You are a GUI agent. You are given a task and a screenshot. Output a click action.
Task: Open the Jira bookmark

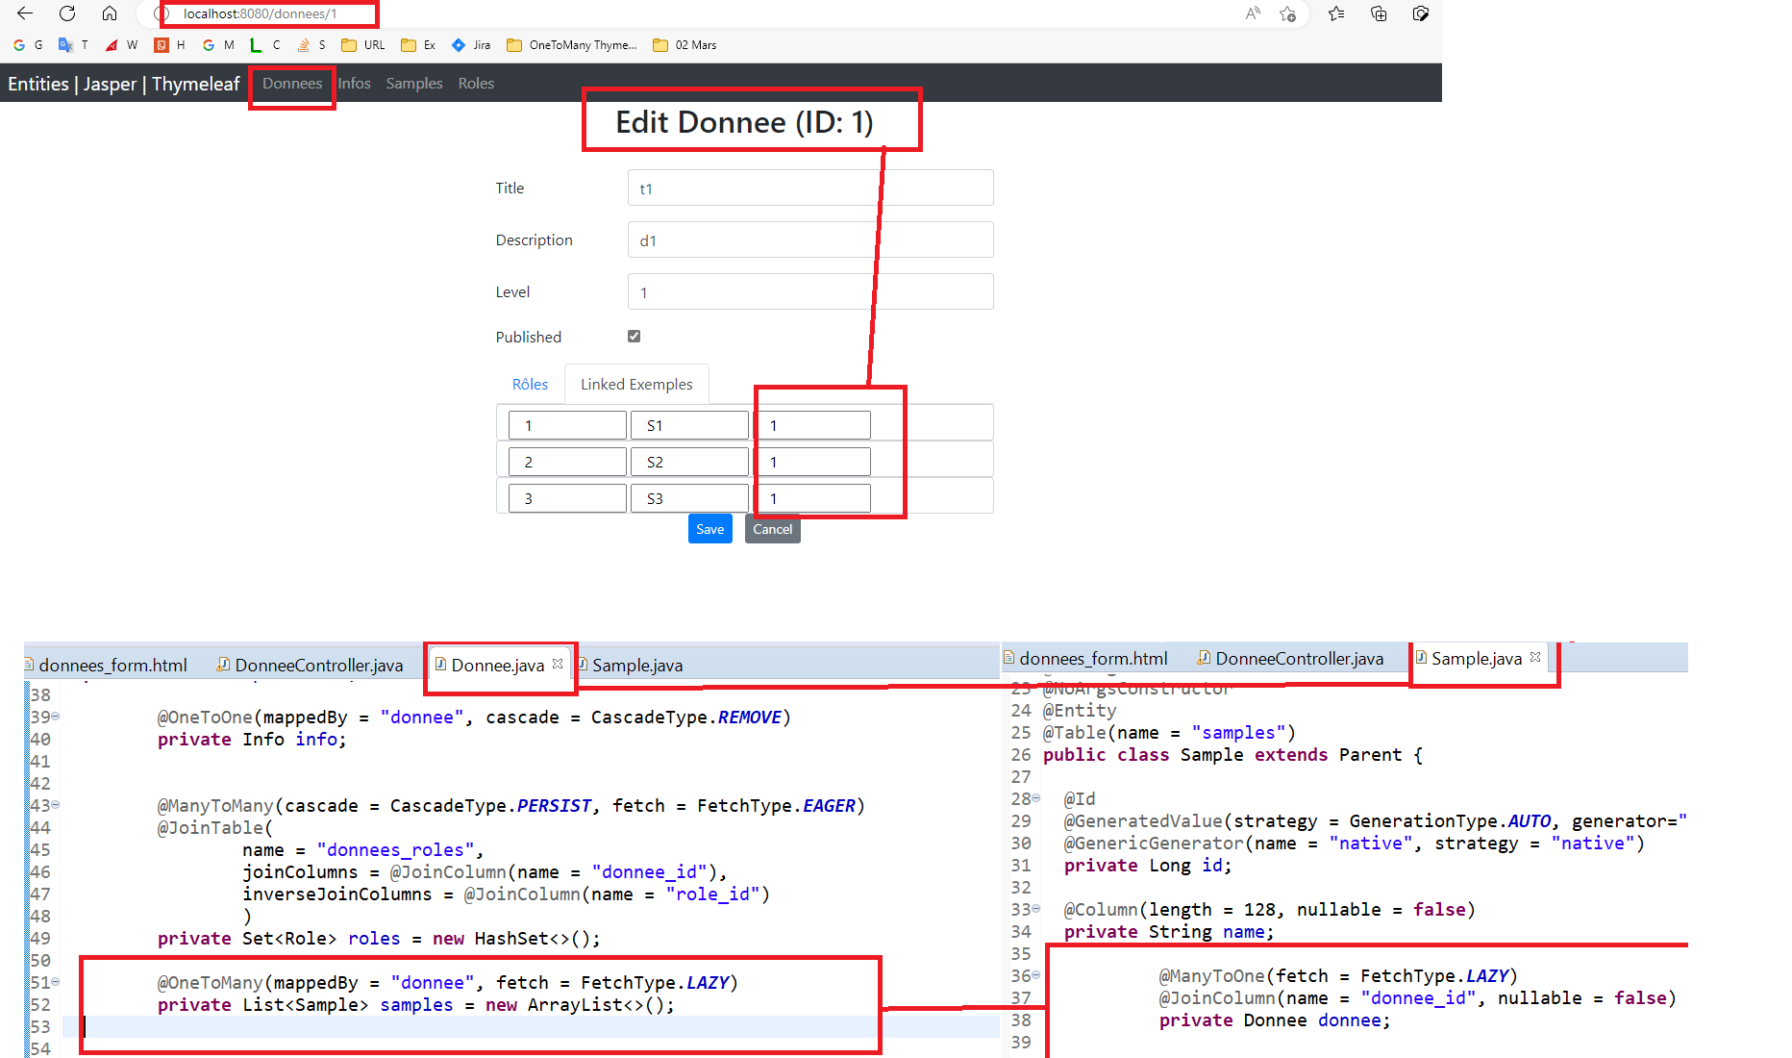[471, 45]
